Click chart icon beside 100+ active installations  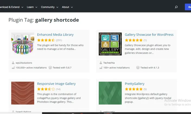(x=101, y=68)
